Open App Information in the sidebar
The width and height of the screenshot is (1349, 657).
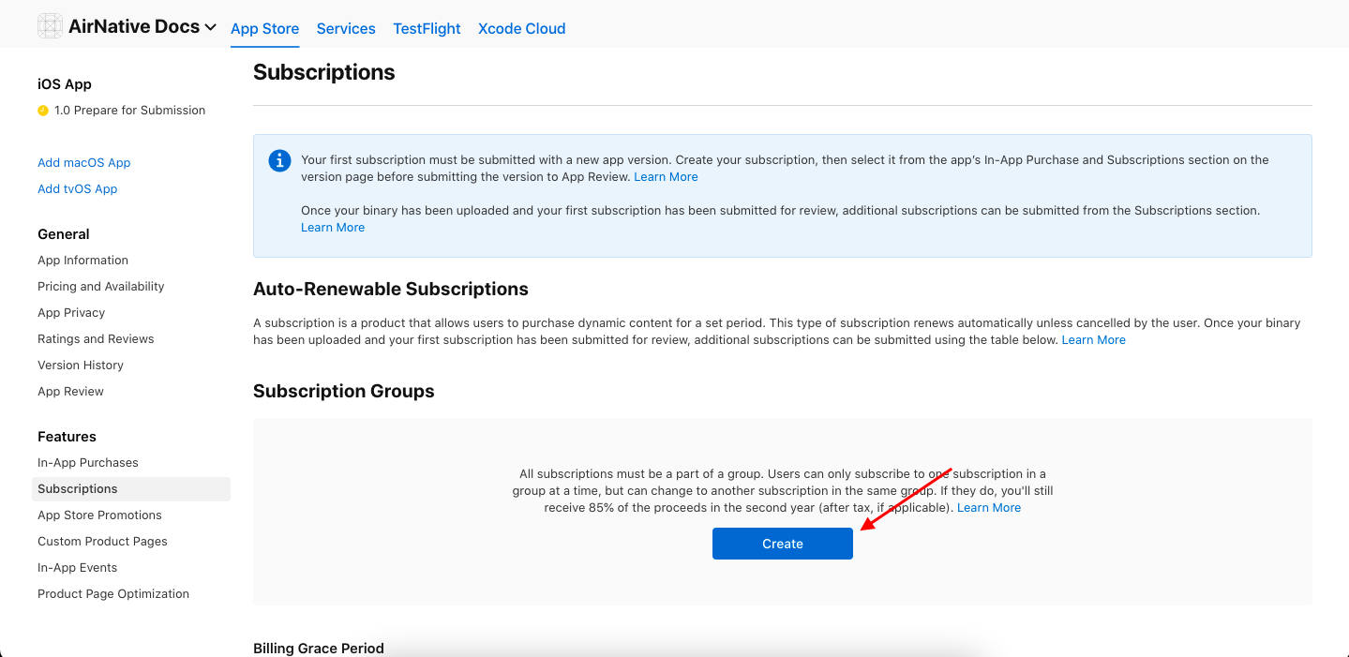click(x=82, y=261)
